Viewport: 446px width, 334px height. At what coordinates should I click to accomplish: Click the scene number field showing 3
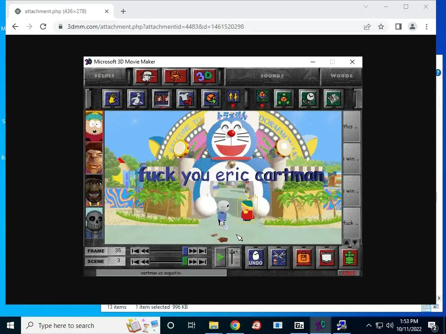(x=118, y=261)
